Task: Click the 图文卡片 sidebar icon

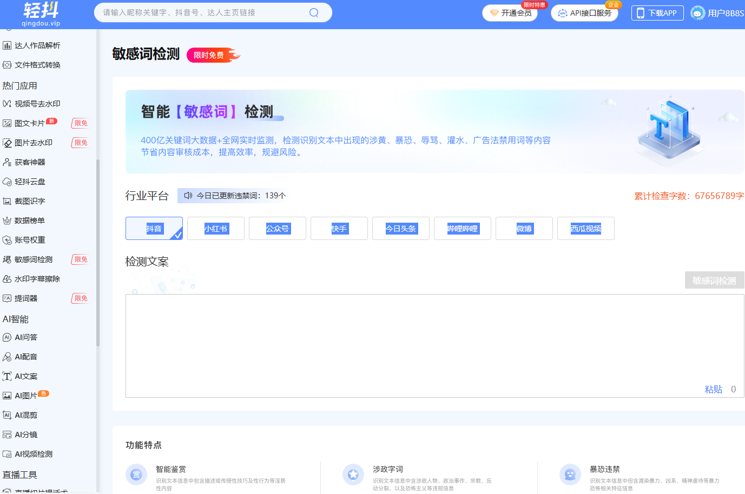Action: (x=7, y=123)
